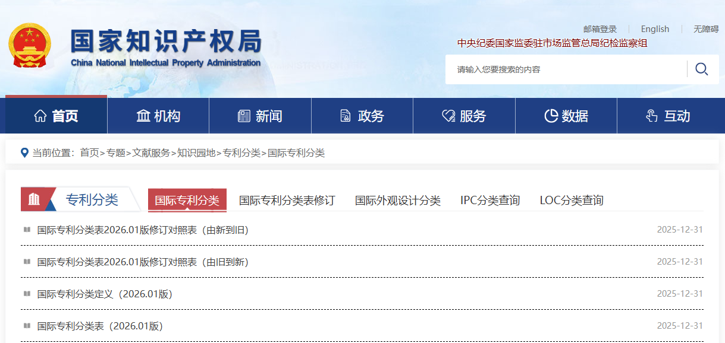725x343 pixels.
Task: Open the 互动 interaction menu
Action: [x=668, y=116]
